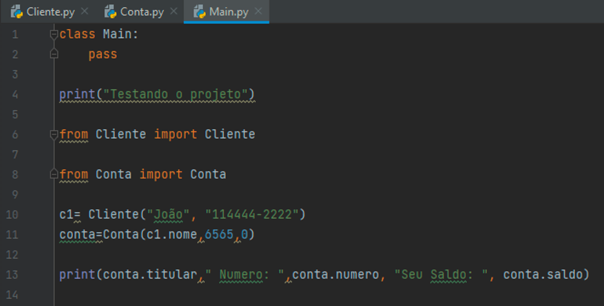The height and width of the screenshot is (306, 604).
Task: Click 'conta.numero' on line 13
Action: (x=335, y=274)
